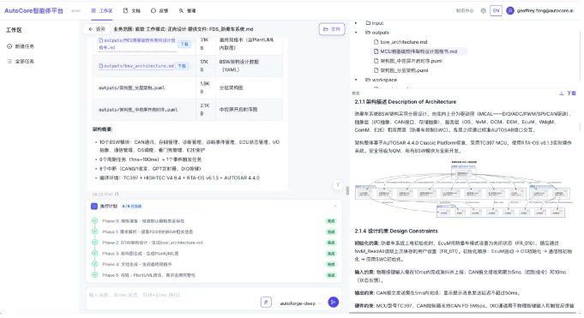Image resolution: width=584 pixels, height=318 pixels.
Task: Collapse the workspace folder arrow in file tree
Action: tap(357, 80)
